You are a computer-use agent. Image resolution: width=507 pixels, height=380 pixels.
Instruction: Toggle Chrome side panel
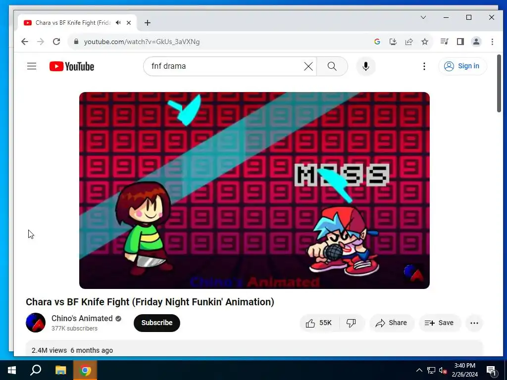click(460, 42)
